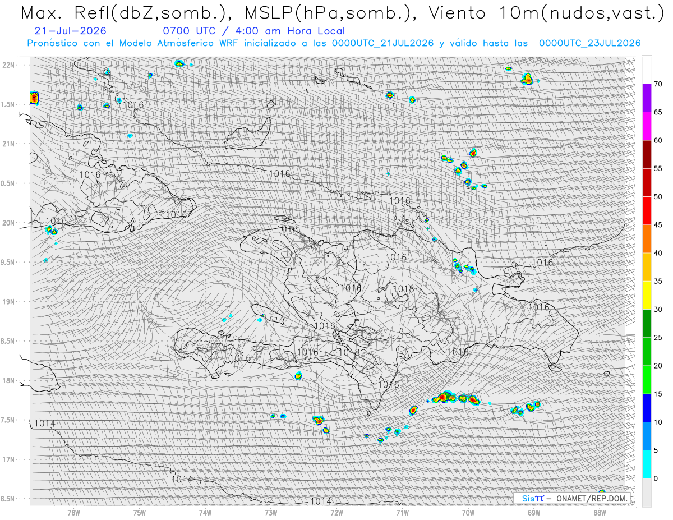The image size is (673, 520).
Task: Click the '15' value on the colorbar
Action: tap(658, 394)
